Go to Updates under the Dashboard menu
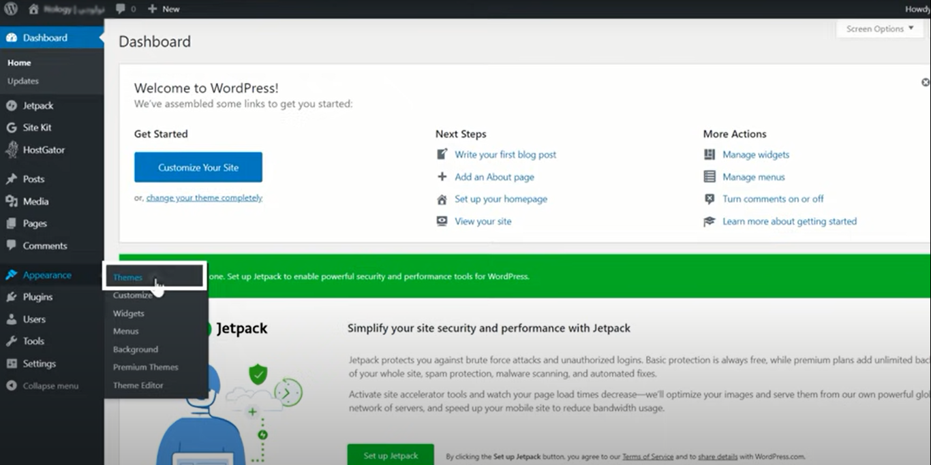The width and height of the screenshot is (931, 465). (x=23, y=81)
